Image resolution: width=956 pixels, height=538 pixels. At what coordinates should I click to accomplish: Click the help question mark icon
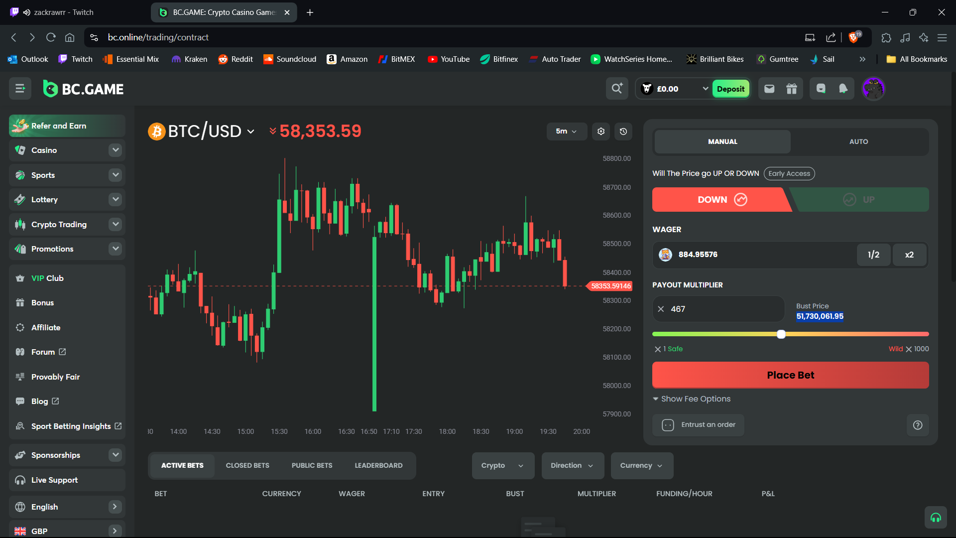[x=918, y=425]
